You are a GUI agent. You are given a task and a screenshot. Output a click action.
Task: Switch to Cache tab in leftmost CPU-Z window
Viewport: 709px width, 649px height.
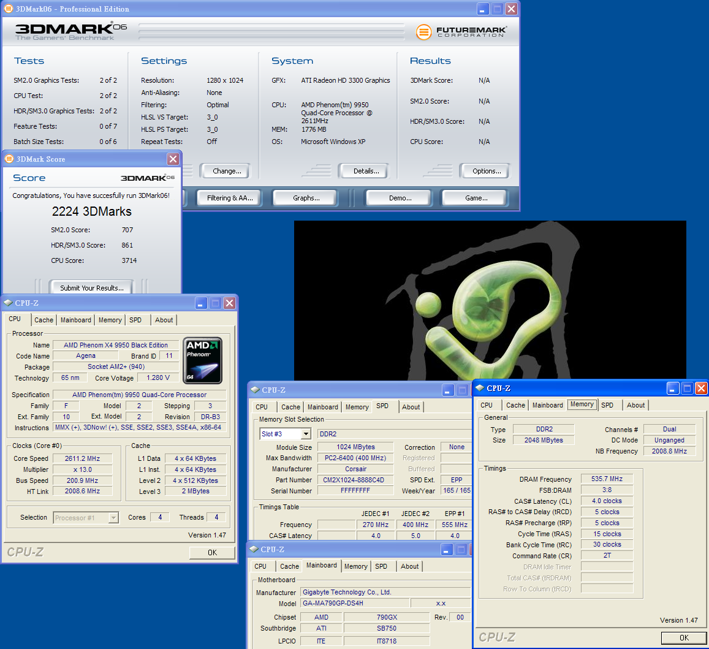44,320
